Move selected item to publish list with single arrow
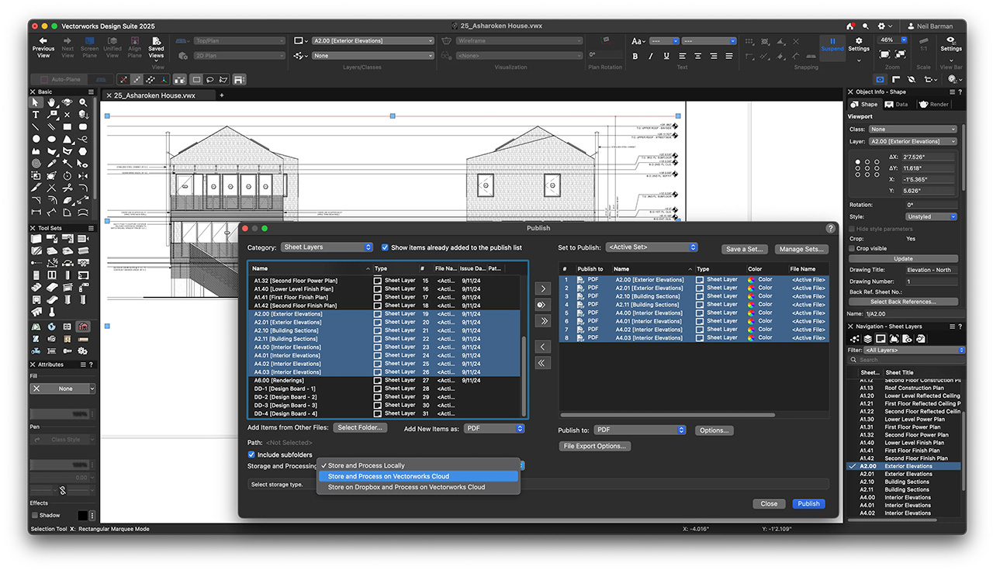This screenshot has width=993, height=570. (543, 288)
